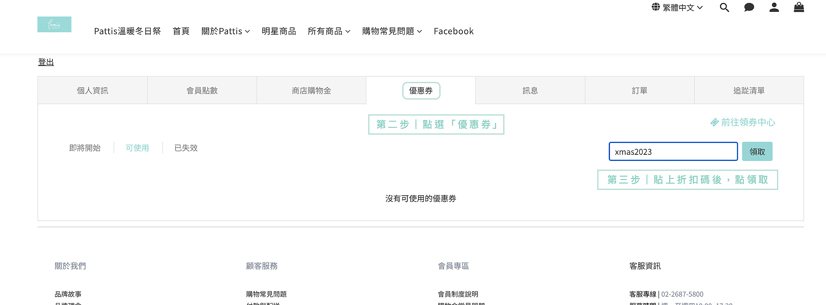The width and height of the screenshot is (826, 305).
Task: Click the 沒有可使用的優惠券 message
Action: click(x=421, y=198)
